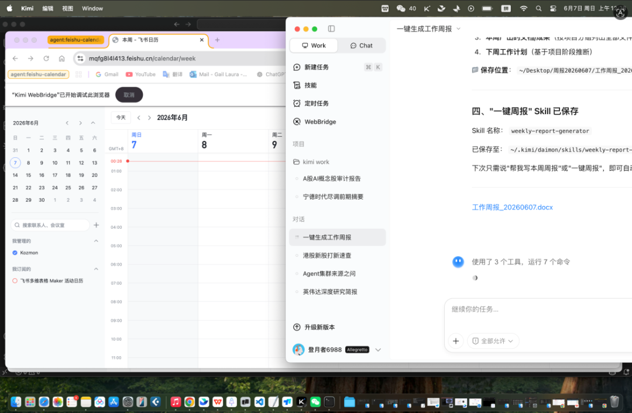Click the 今天 button in calendar
This screenshot has width=632, height=413.
click(121, 118)
